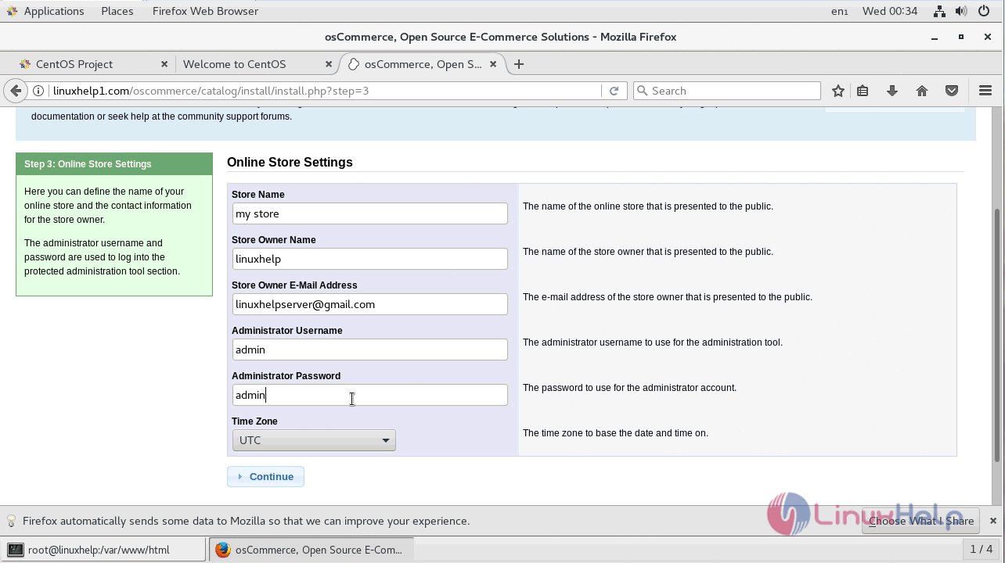Screen dimensions: 1005x563
Task: Click the 1 / 4 workspace switcher
Action: pos(982,549)
